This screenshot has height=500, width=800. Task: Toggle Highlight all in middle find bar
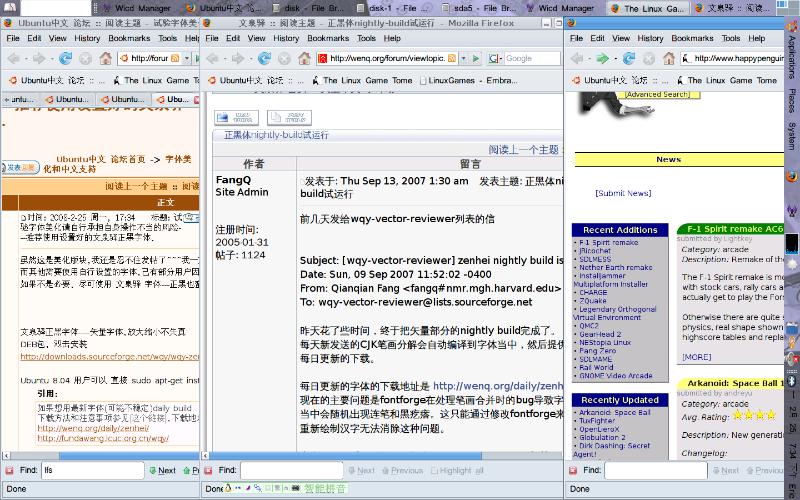[457, 471]
